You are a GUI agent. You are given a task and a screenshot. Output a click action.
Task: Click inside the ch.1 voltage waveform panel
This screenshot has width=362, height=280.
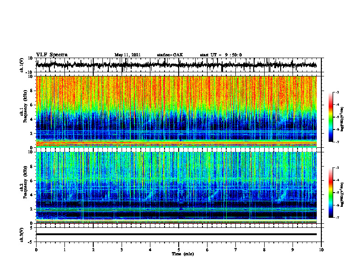coord(178,65)
